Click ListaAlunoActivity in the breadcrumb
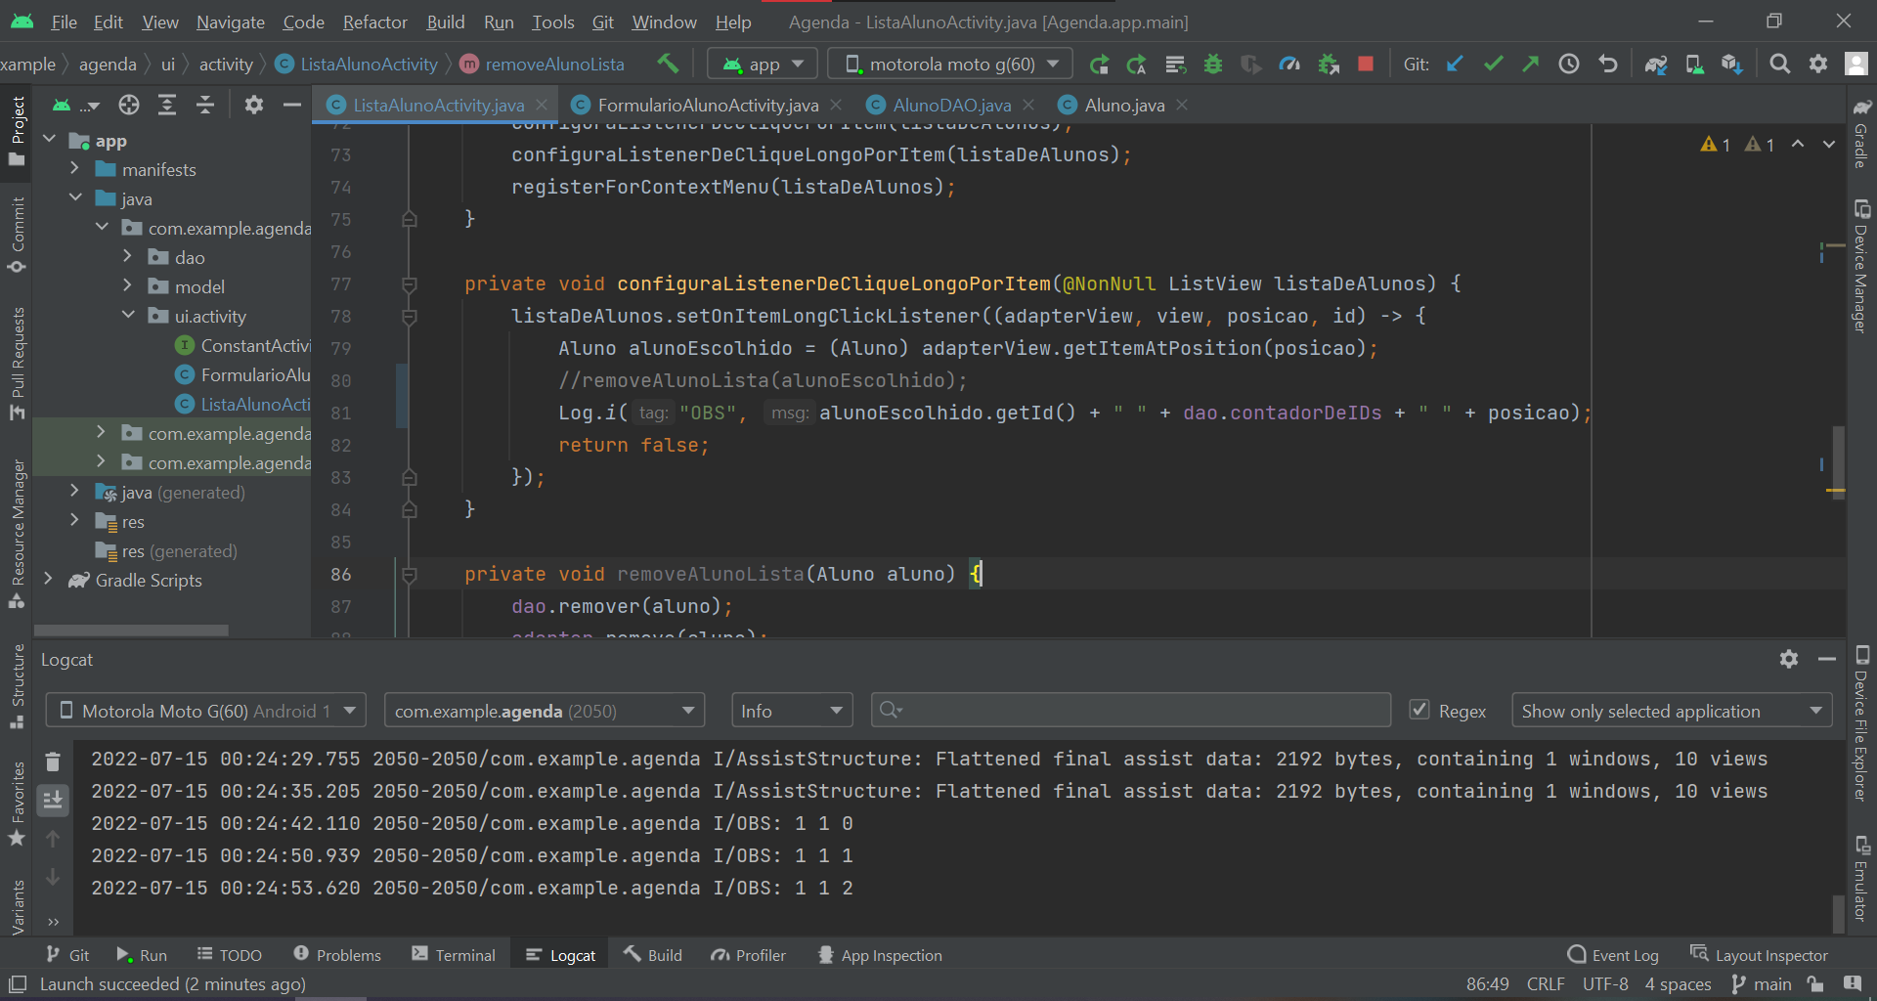Viewport: 1877px width, 1001px height. coord(358,64)
